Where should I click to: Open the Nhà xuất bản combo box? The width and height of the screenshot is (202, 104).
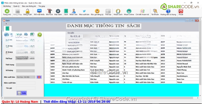point(26,77)
